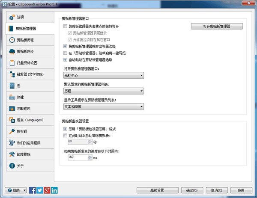
Task: Open the 文本和图像 tooltip dropdown
Action: pyautogui.click(x=104, y=106)
